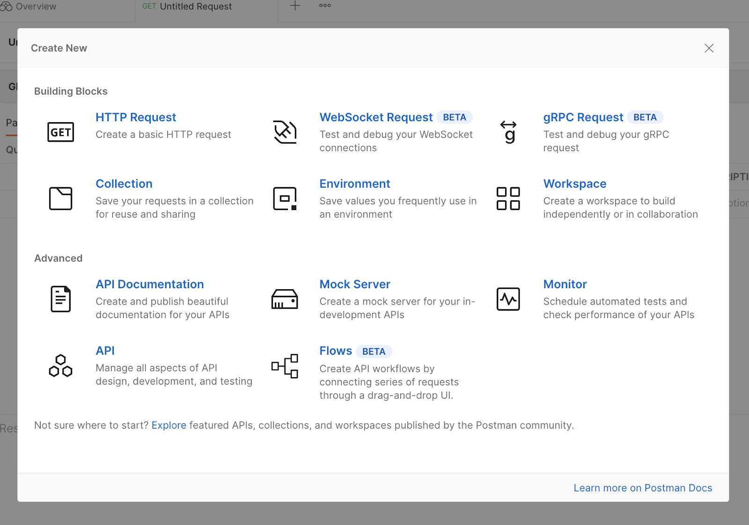Create a new Environment
The height and width of the screenshot is (525, 749).
click(x=355, y=183)
